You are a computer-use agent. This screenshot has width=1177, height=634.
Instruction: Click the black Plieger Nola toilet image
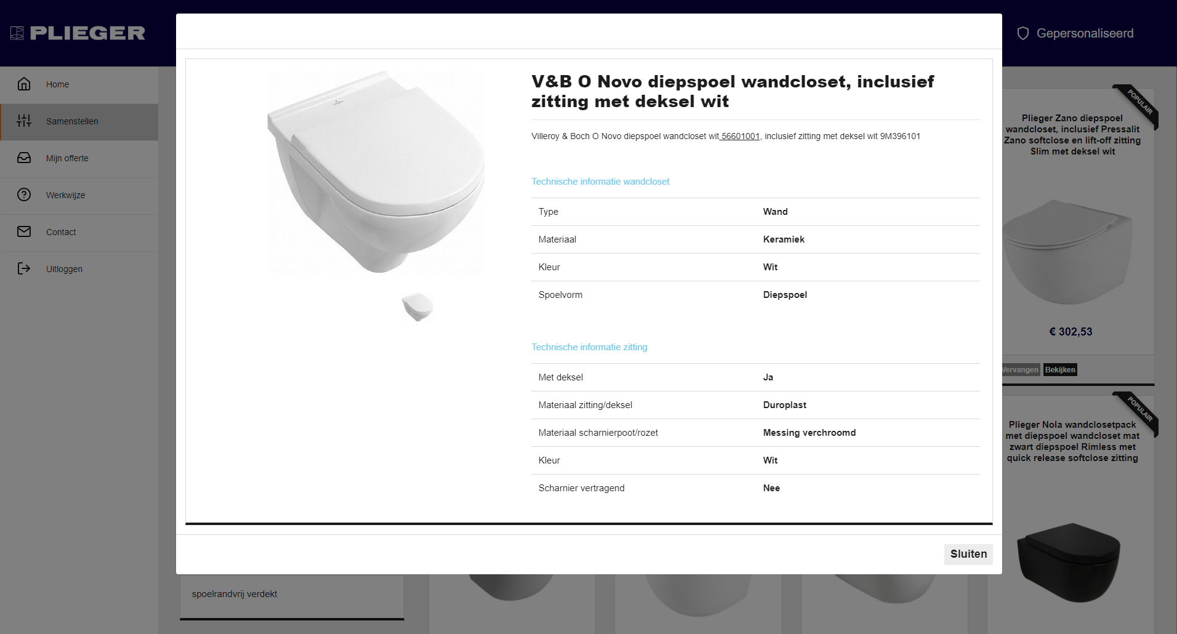(1069, 563)
